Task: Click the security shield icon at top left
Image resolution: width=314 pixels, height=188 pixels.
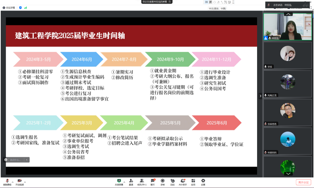Action: tap(20, 7)
